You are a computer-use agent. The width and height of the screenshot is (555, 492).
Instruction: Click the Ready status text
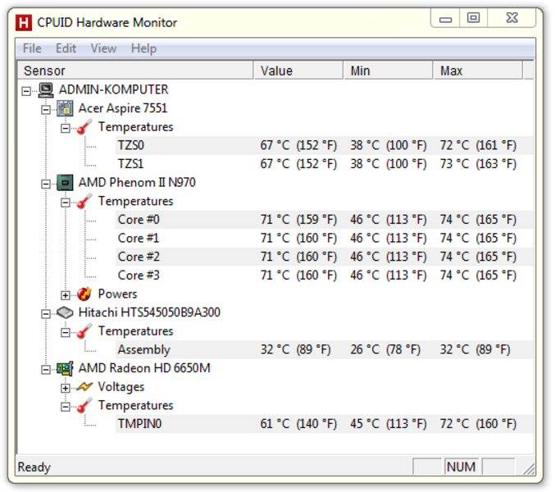[x=34, y=467]
